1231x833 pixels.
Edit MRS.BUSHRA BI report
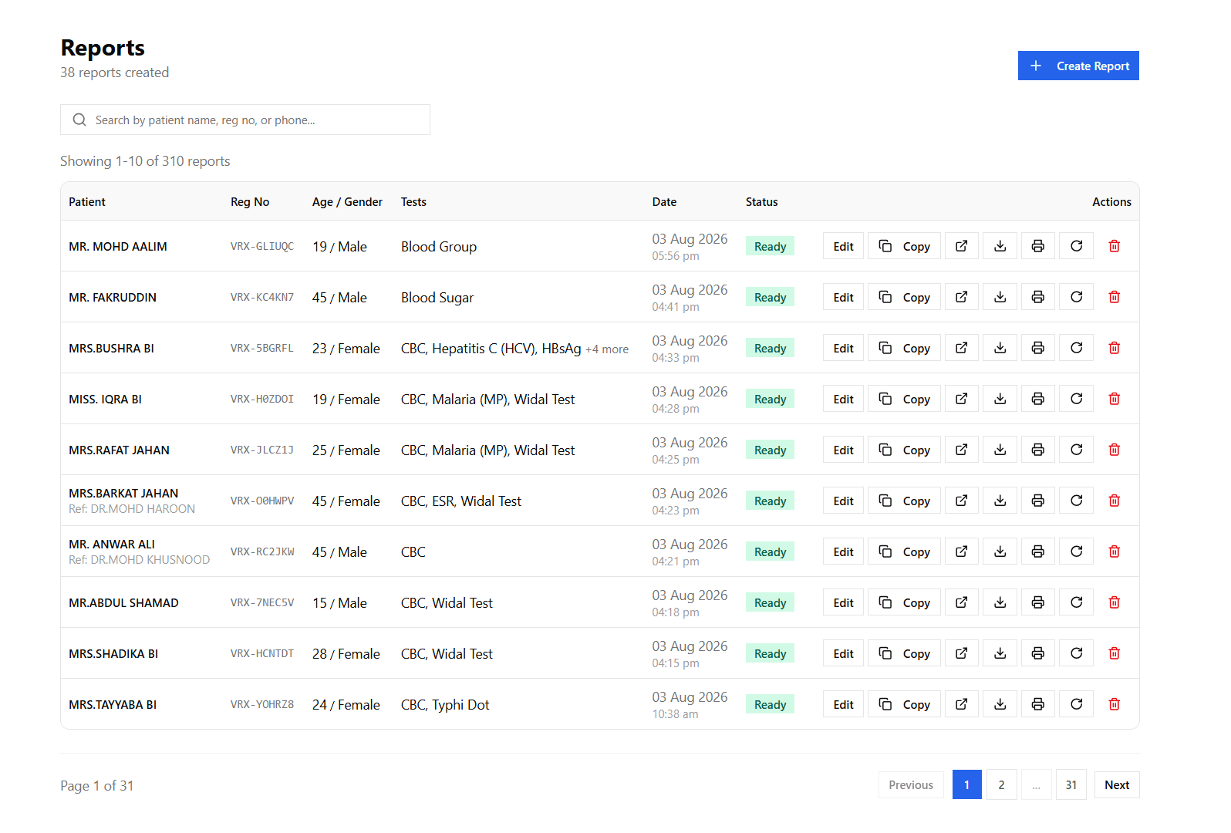coord(843,348)
